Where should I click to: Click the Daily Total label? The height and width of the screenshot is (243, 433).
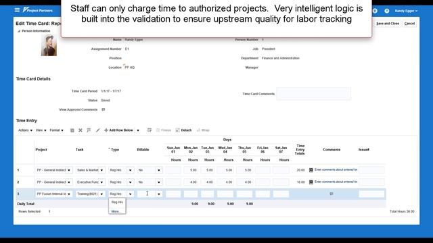26,204
